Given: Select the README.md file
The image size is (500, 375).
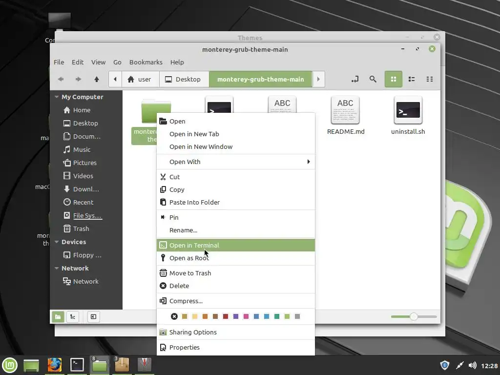Looking at the screenshot, I should 345,115.
